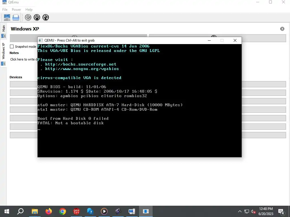The height and width of the screenshot is (217, 290).
Task: Open the film clapper video app icon
Action: (x=118, y=211)
